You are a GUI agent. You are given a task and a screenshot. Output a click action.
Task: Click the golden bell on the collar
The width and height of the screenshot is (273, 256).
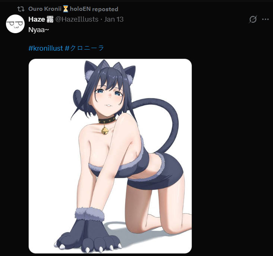105,130
